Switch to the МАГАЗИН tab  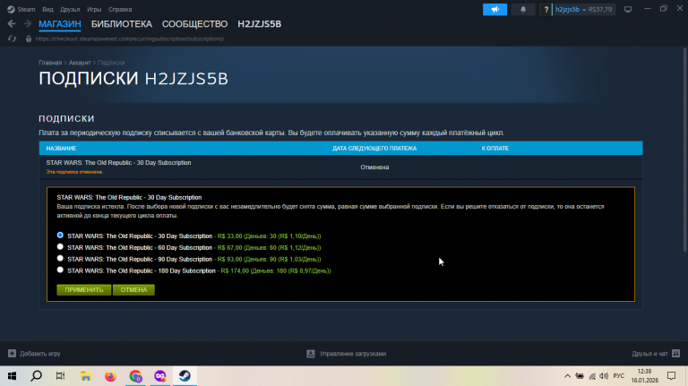[x=60, y=24]
